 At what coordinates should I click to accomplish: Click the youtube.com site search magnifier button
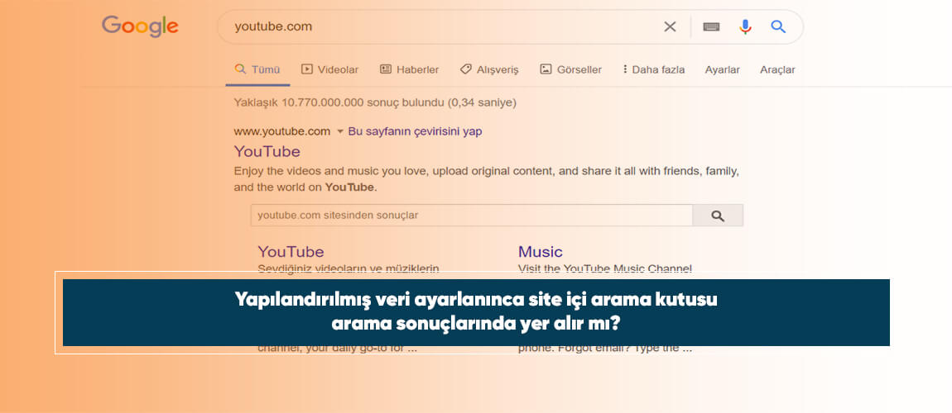coord(718,216)
